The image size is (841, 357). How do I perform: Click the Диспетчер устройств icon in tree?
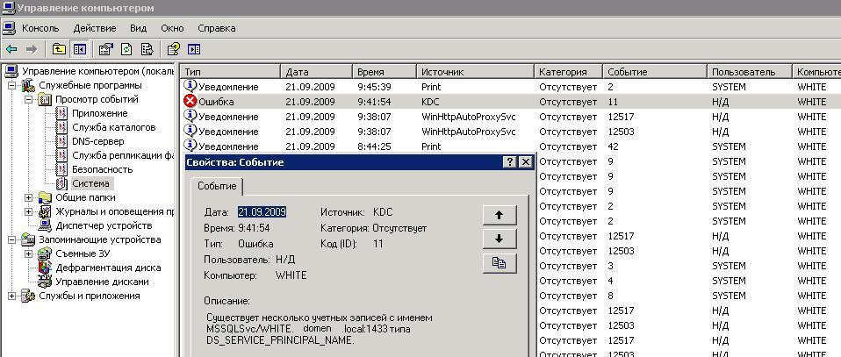click(x=46, y=225)
